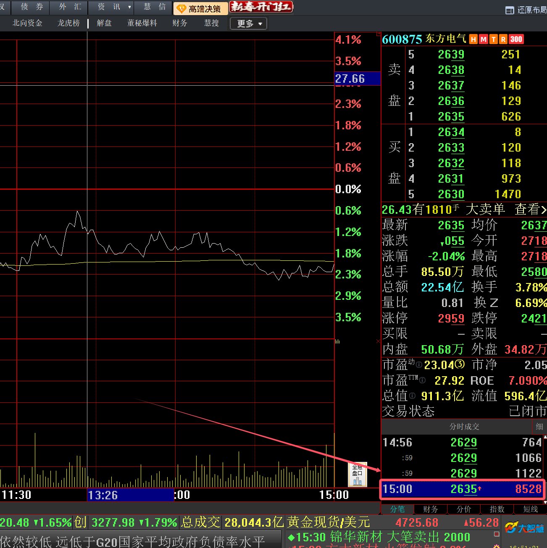Select sell level 5 price 2639
This screenshot has width=547, height=548.
451,55
